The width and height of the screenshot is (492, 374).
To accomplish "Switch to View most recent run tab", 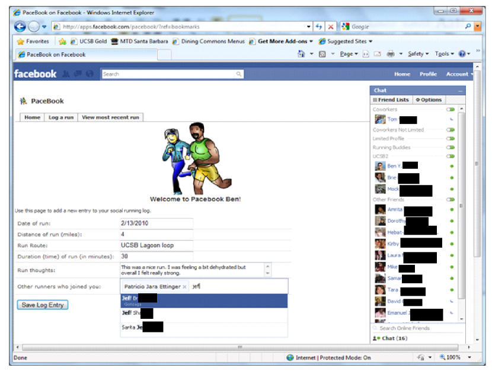I will click(x=110, y=117).
